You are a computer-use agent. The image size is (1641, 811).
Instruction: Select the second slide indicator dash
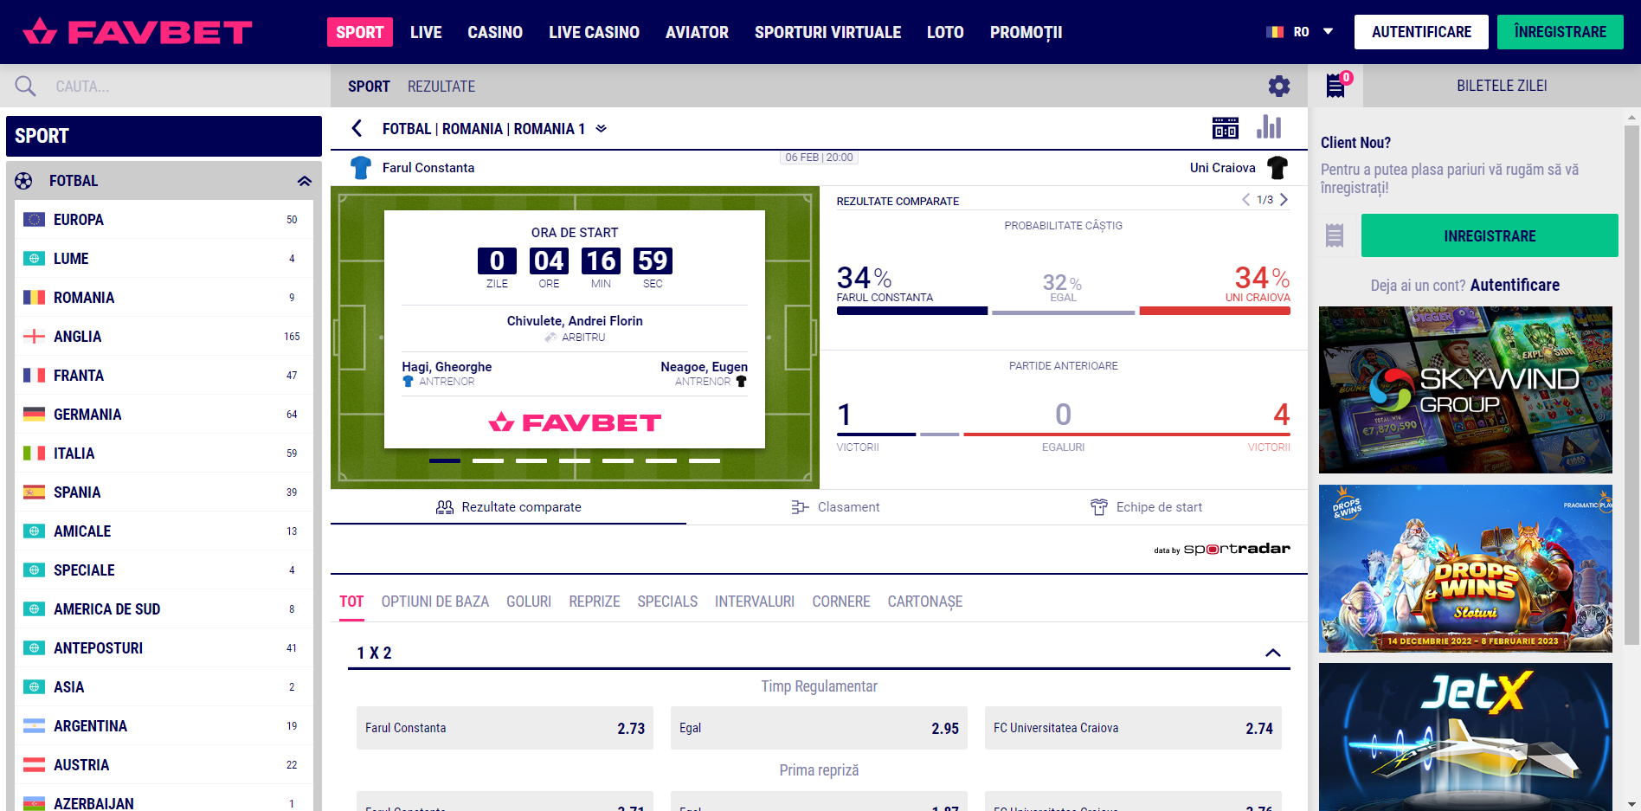(488, 461)
